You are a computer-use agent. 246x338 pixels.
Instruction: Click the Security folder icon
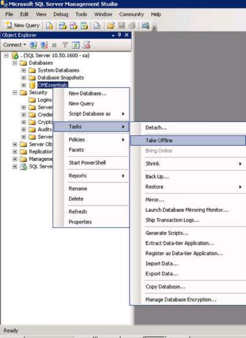click(23, 92)
